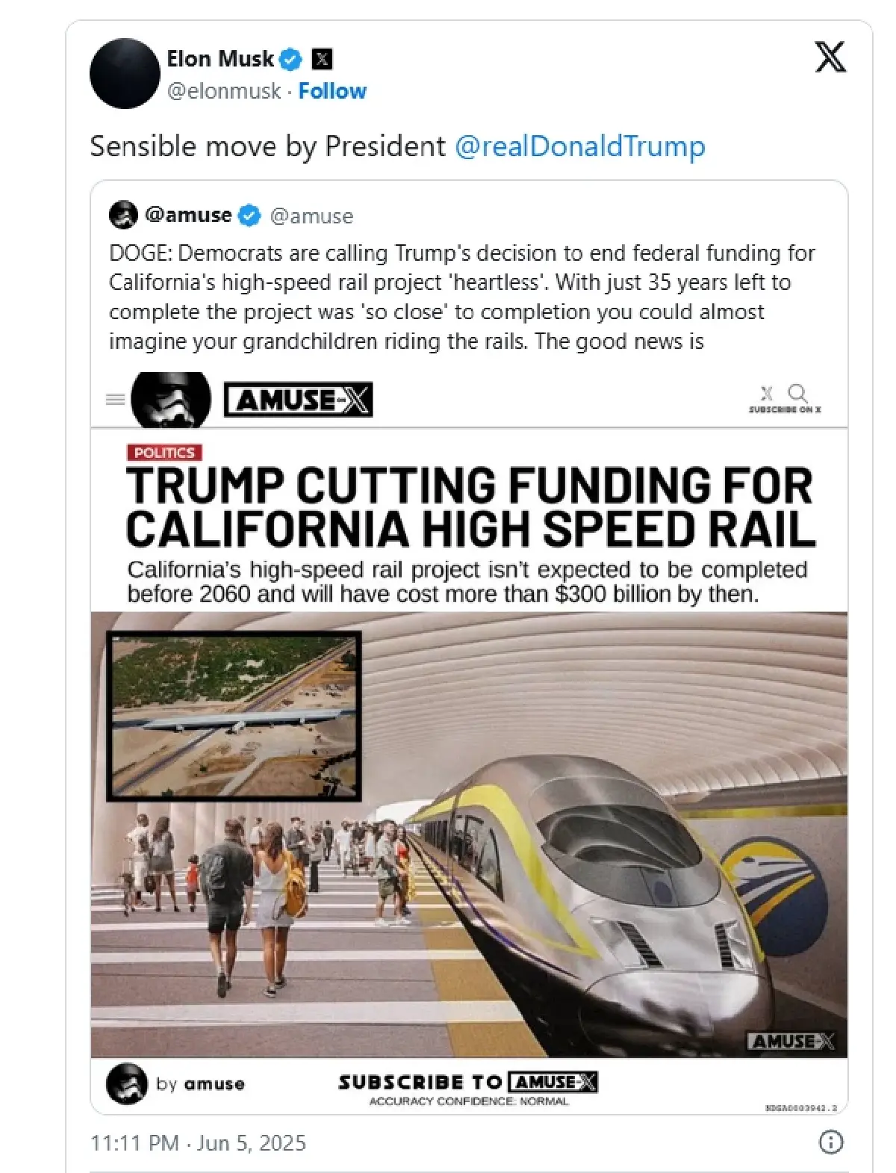The image size is (896, 1173).
Task: Open the Trump Cutting Funding headline
Action: 470,507
